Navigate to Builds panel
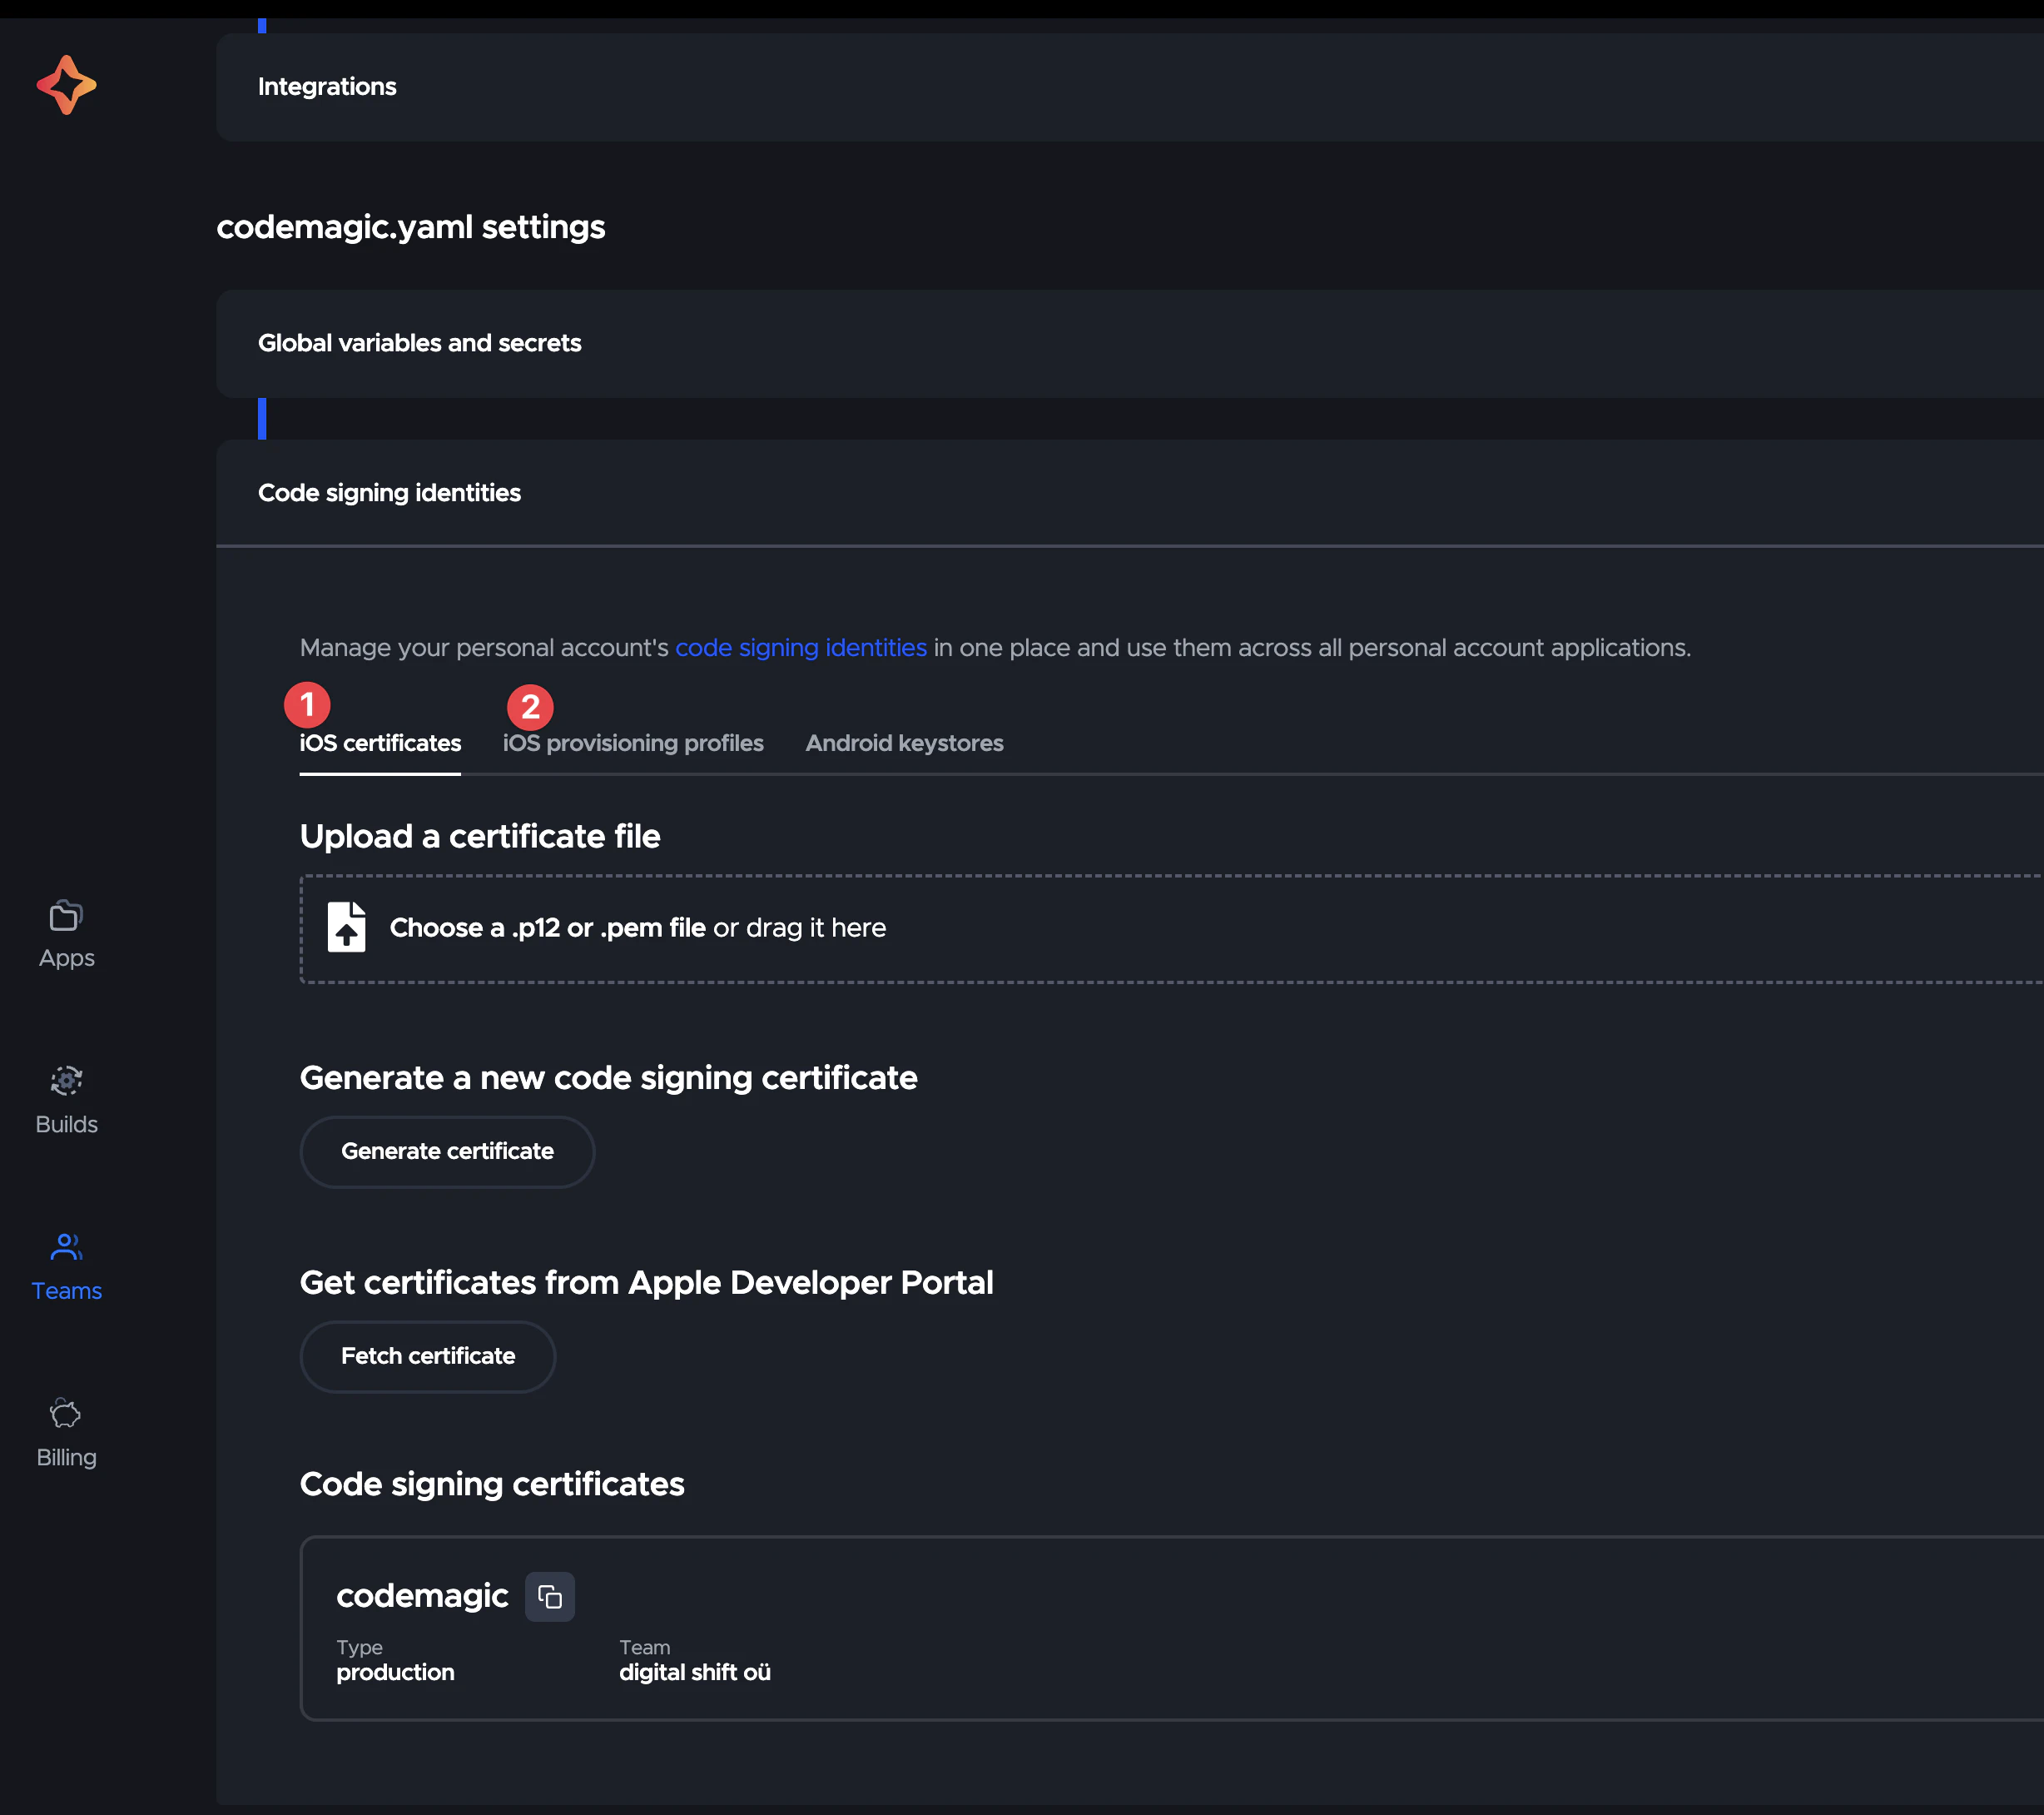Screen dimensions: 2044x1815 click(65, 1095)
